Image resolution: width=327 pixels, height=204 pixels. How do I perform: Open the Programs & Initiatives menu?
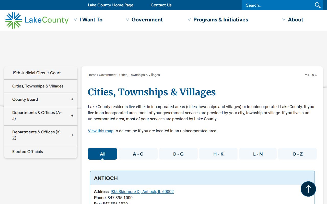point(221,20)
